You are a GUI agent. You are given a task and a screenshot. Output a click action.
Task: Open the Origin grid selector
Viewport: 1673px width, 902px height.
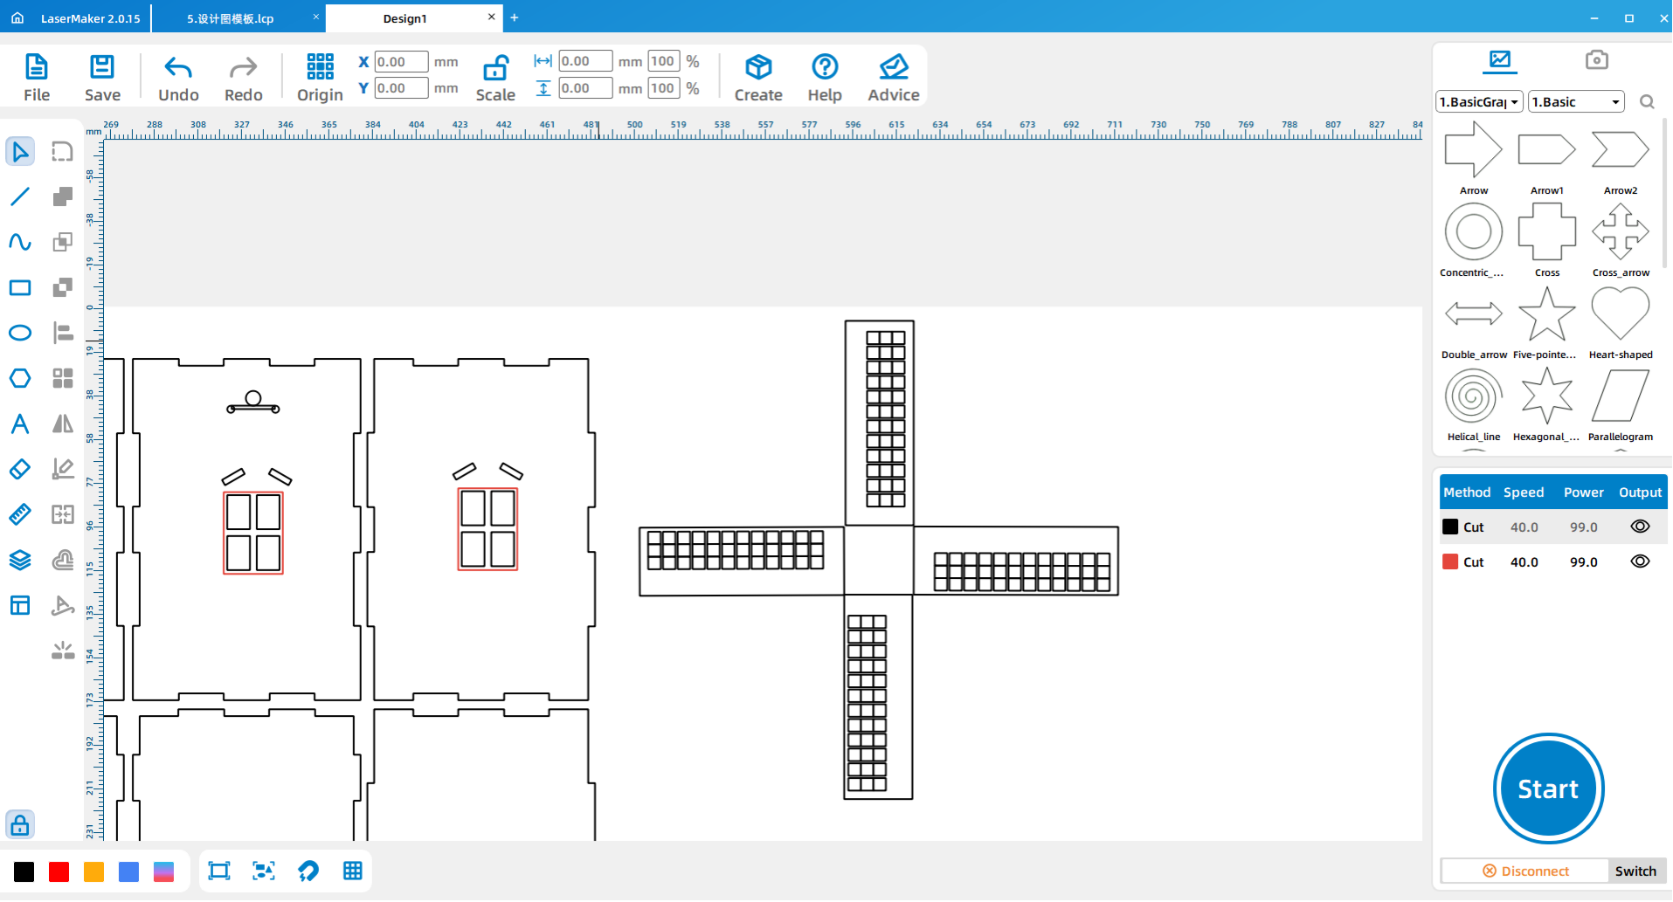(320, 66)
